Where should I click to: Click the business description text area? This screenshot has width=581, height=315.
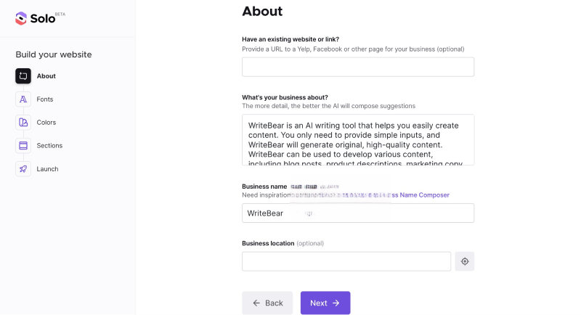click(357, 139)
